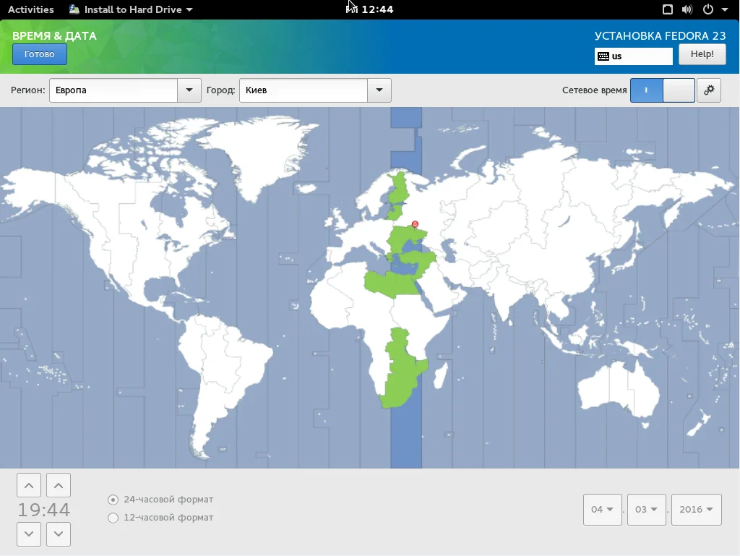This screenshot has width=740, height=556.
Task: Click the Киев city input field
Action: click(x=304, y=90)
